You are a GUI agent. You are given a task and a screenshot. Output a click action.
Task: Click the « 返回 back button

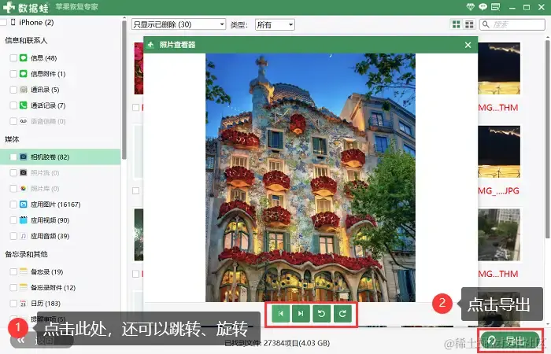coord(42,340)
